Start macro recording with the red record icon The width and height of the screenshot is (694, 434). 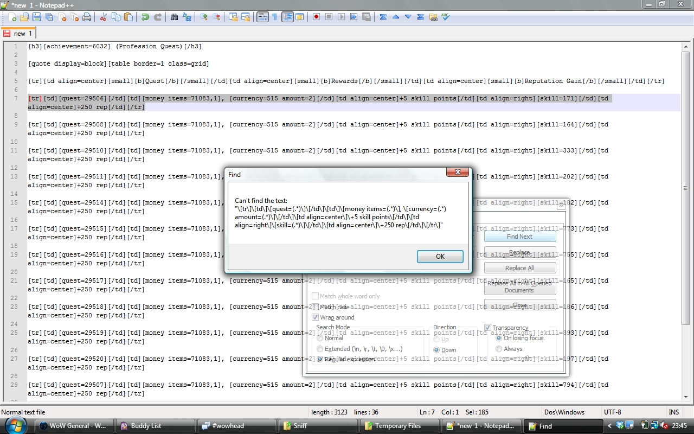click(316, 17)
